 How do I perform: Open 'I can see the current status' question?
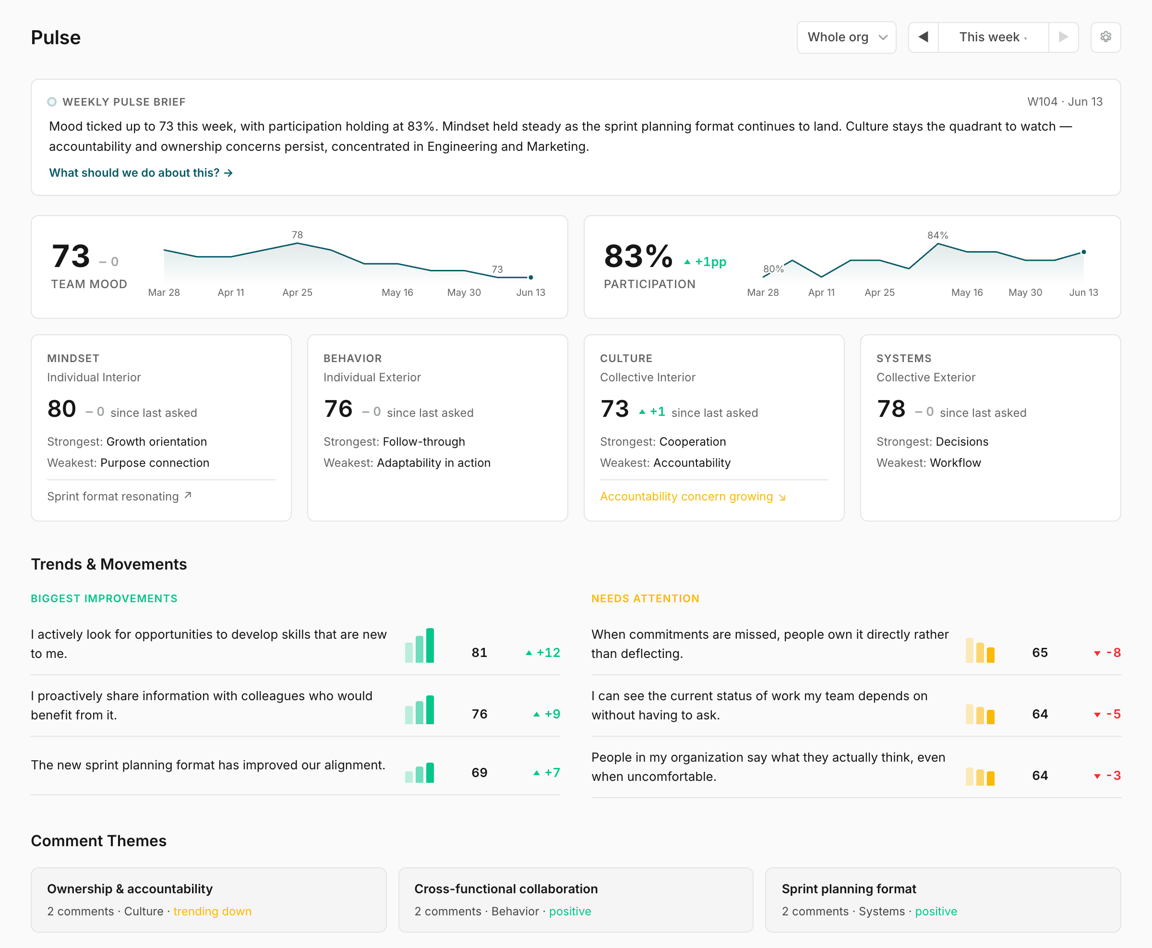tap(760, 705)
